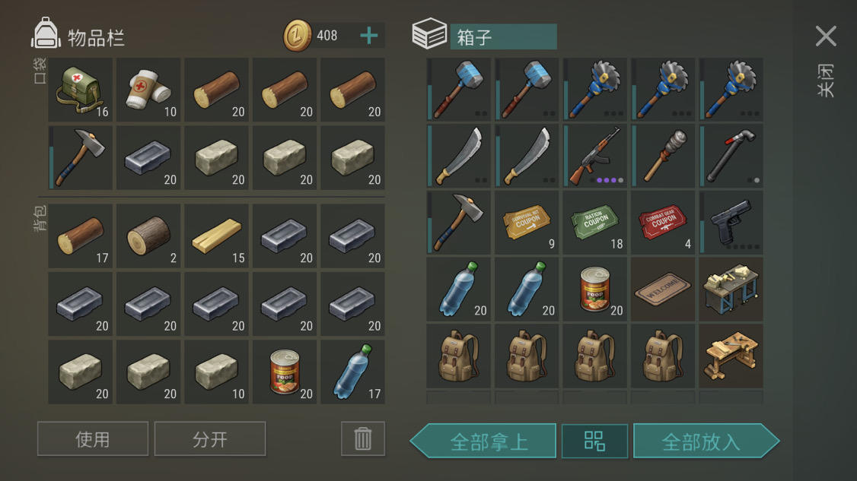Click the 箱子 chest name field

click(x=503, y=36)
